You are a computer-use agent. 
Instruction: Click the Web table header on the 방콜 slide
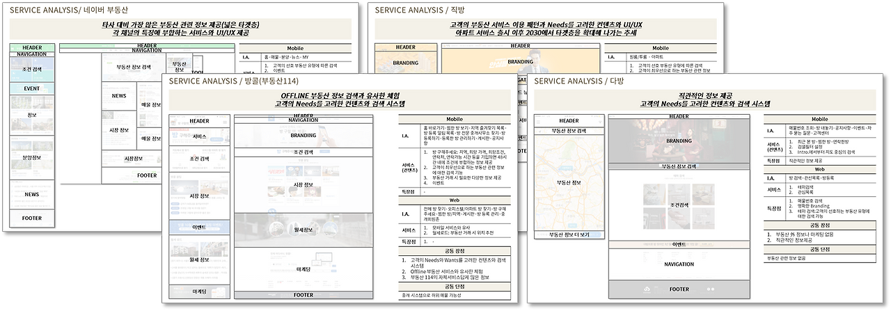click(x=454, y=199)
